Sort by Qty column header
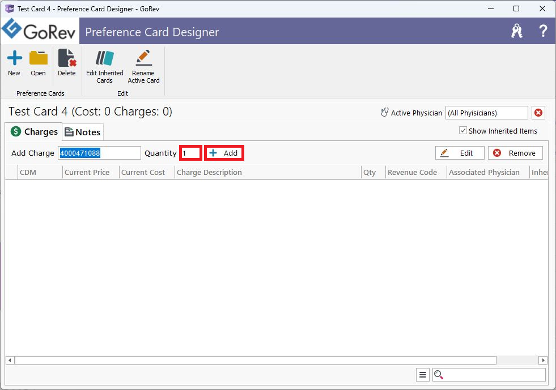Viewport: 556px width, 390px height. click(374, 173)
